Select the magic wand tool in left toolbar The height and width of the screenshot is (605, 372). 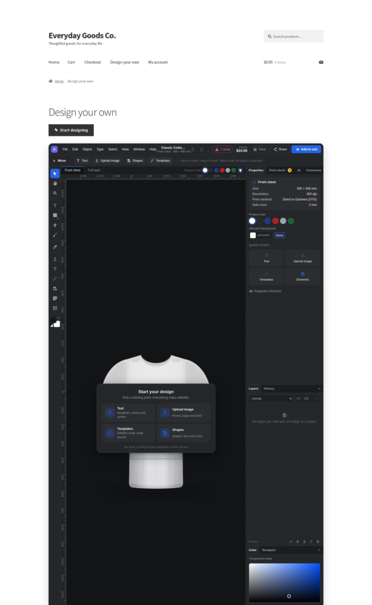tap(55, 279)
